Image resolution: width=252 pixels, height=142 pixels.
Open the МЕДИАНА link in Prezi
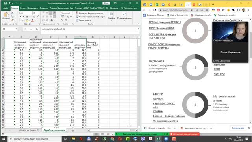pos(219,65)
